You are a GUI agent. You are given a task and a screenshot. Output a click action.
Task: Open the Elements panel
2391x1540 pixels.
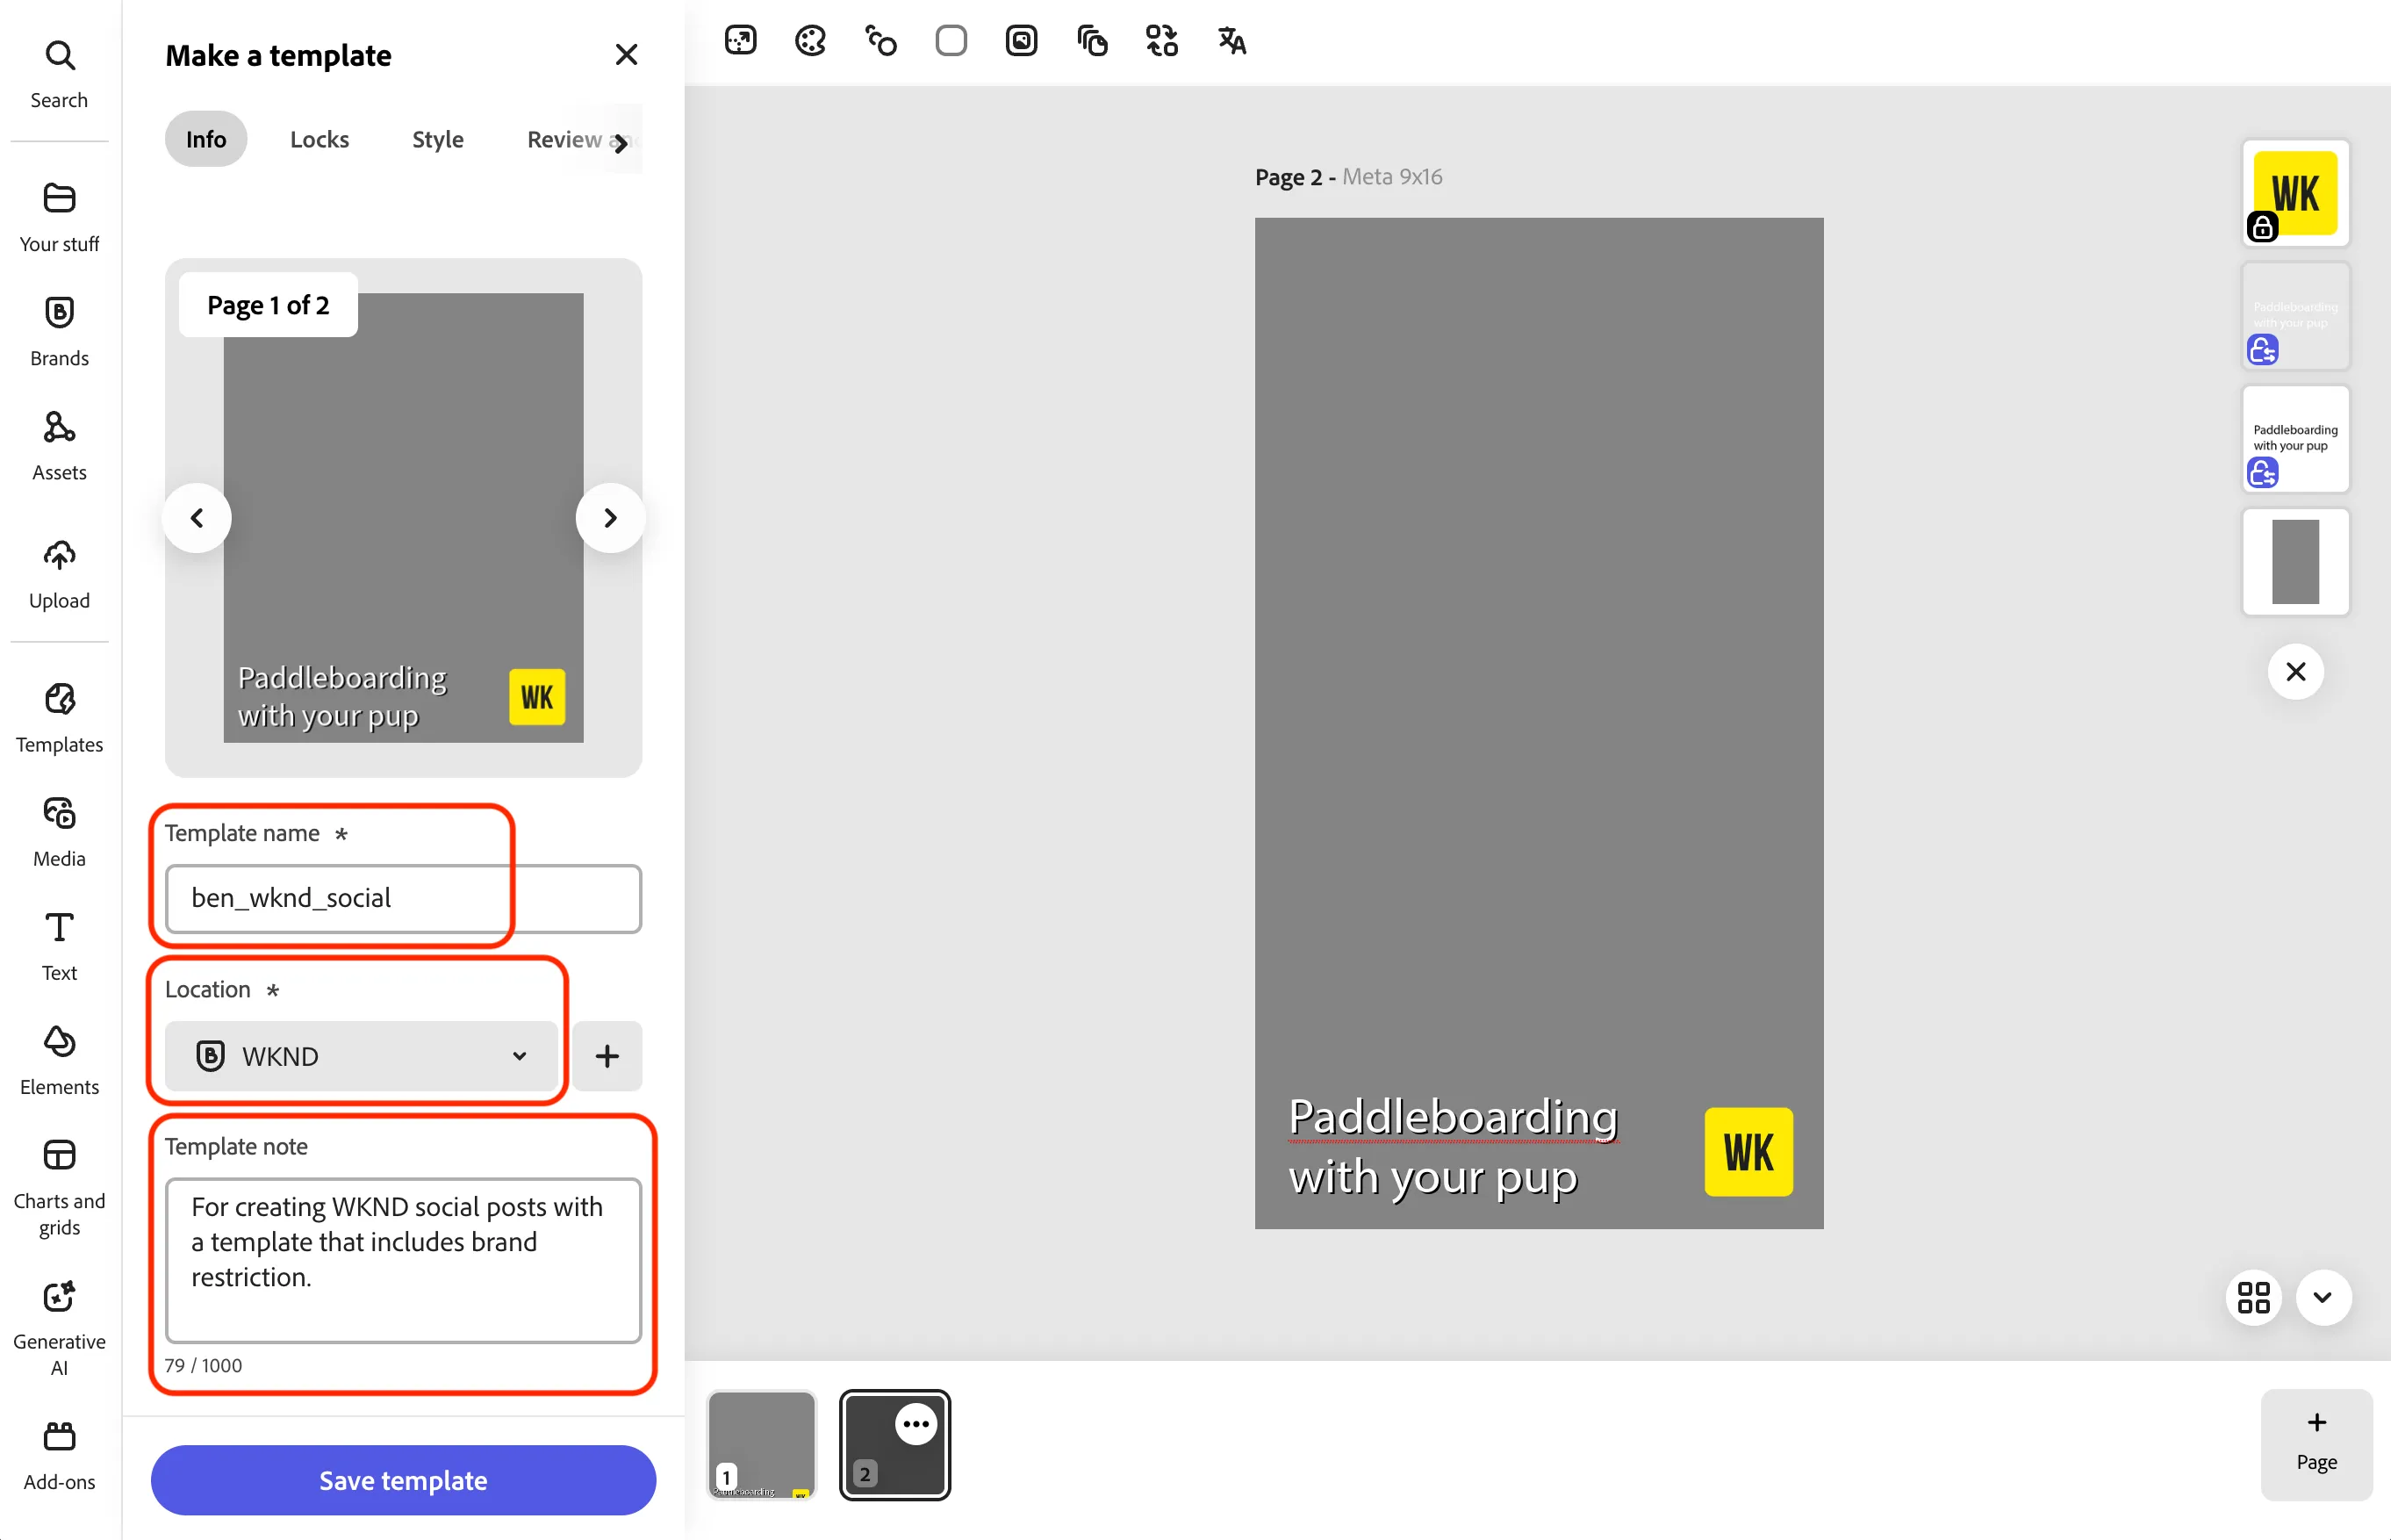(59, 1060)
